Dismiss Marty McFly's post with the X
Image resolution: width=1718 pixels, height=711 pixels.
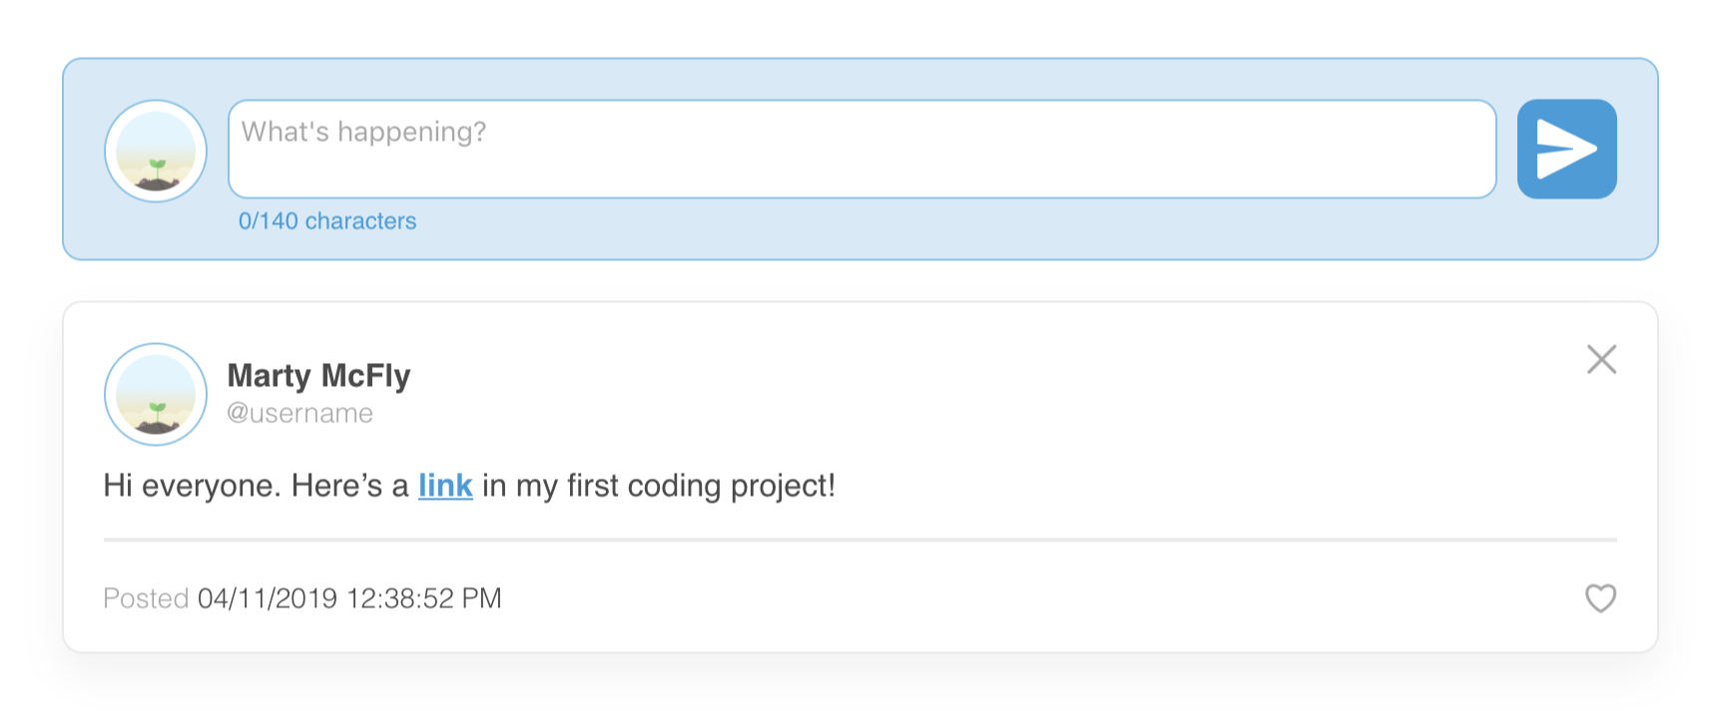click(1601, 359)
